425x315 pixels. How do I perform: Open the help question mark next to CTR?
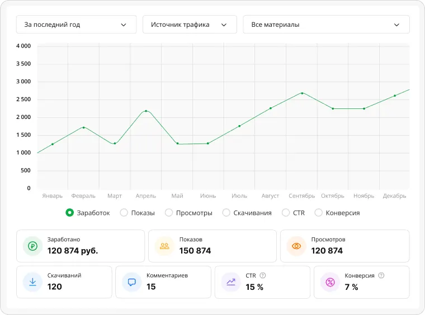263,275
